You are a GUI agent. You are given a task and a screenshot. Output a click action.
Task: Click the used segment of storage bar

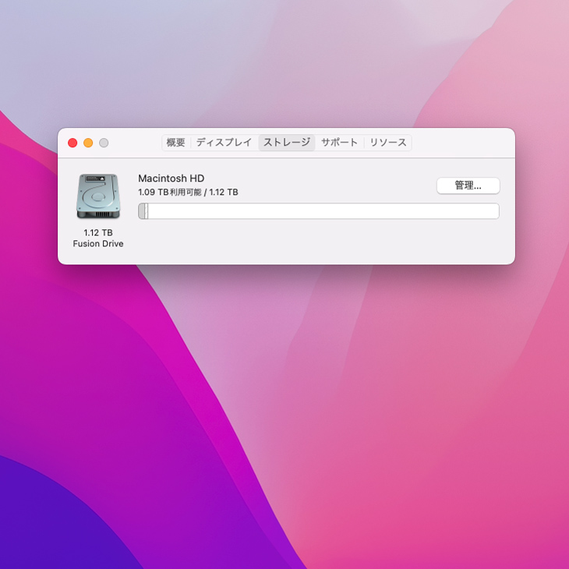[x=143, y=211]
